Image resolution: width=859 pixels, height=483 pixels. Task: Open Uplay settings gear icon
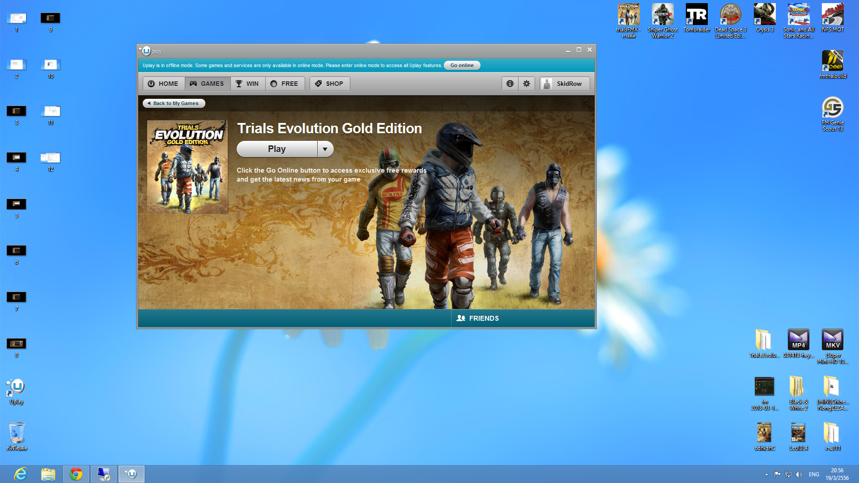pyautogui.click(x=527, y=84)
